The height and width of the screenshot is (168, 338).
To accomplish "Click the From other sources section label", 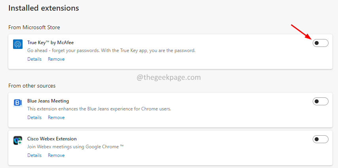I will click(32, 86).
